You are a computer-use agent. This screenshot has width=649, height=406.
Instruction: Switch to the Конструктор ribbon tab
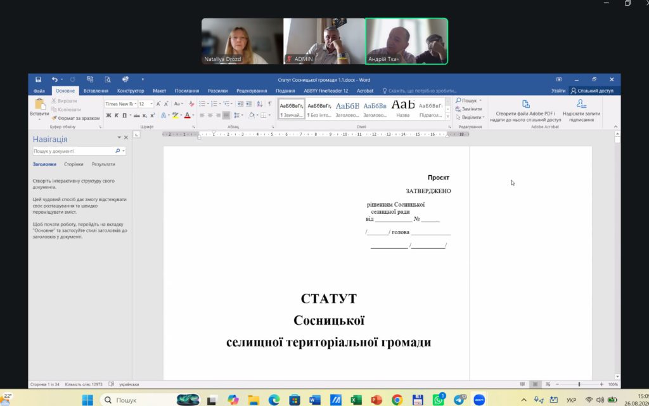tap(131, 91)
